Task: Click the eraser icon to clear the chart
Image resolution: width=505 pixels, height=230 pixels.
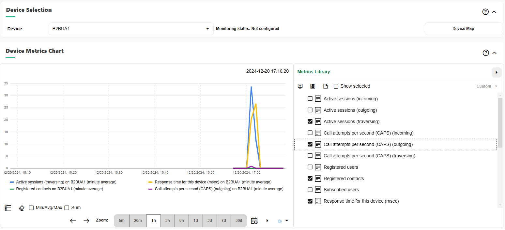Action: point(21,208)
